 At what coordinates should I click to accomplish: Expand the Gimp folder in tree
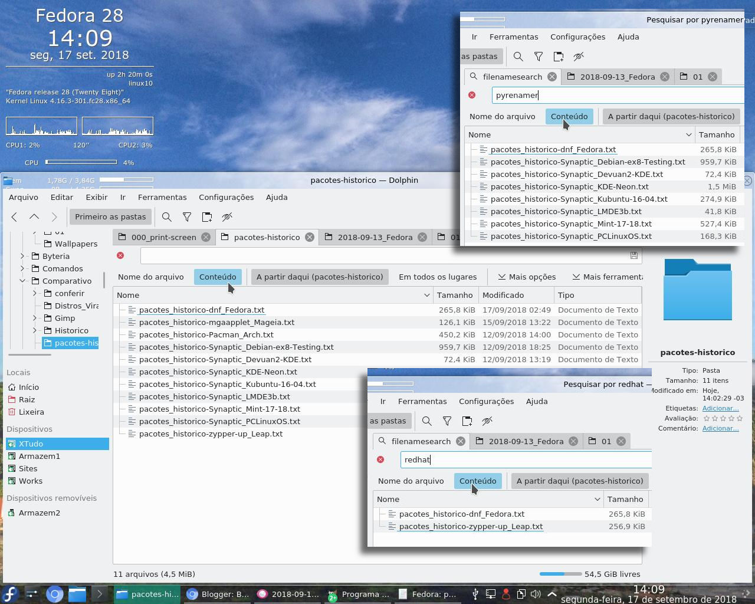[x=35, y=318]
